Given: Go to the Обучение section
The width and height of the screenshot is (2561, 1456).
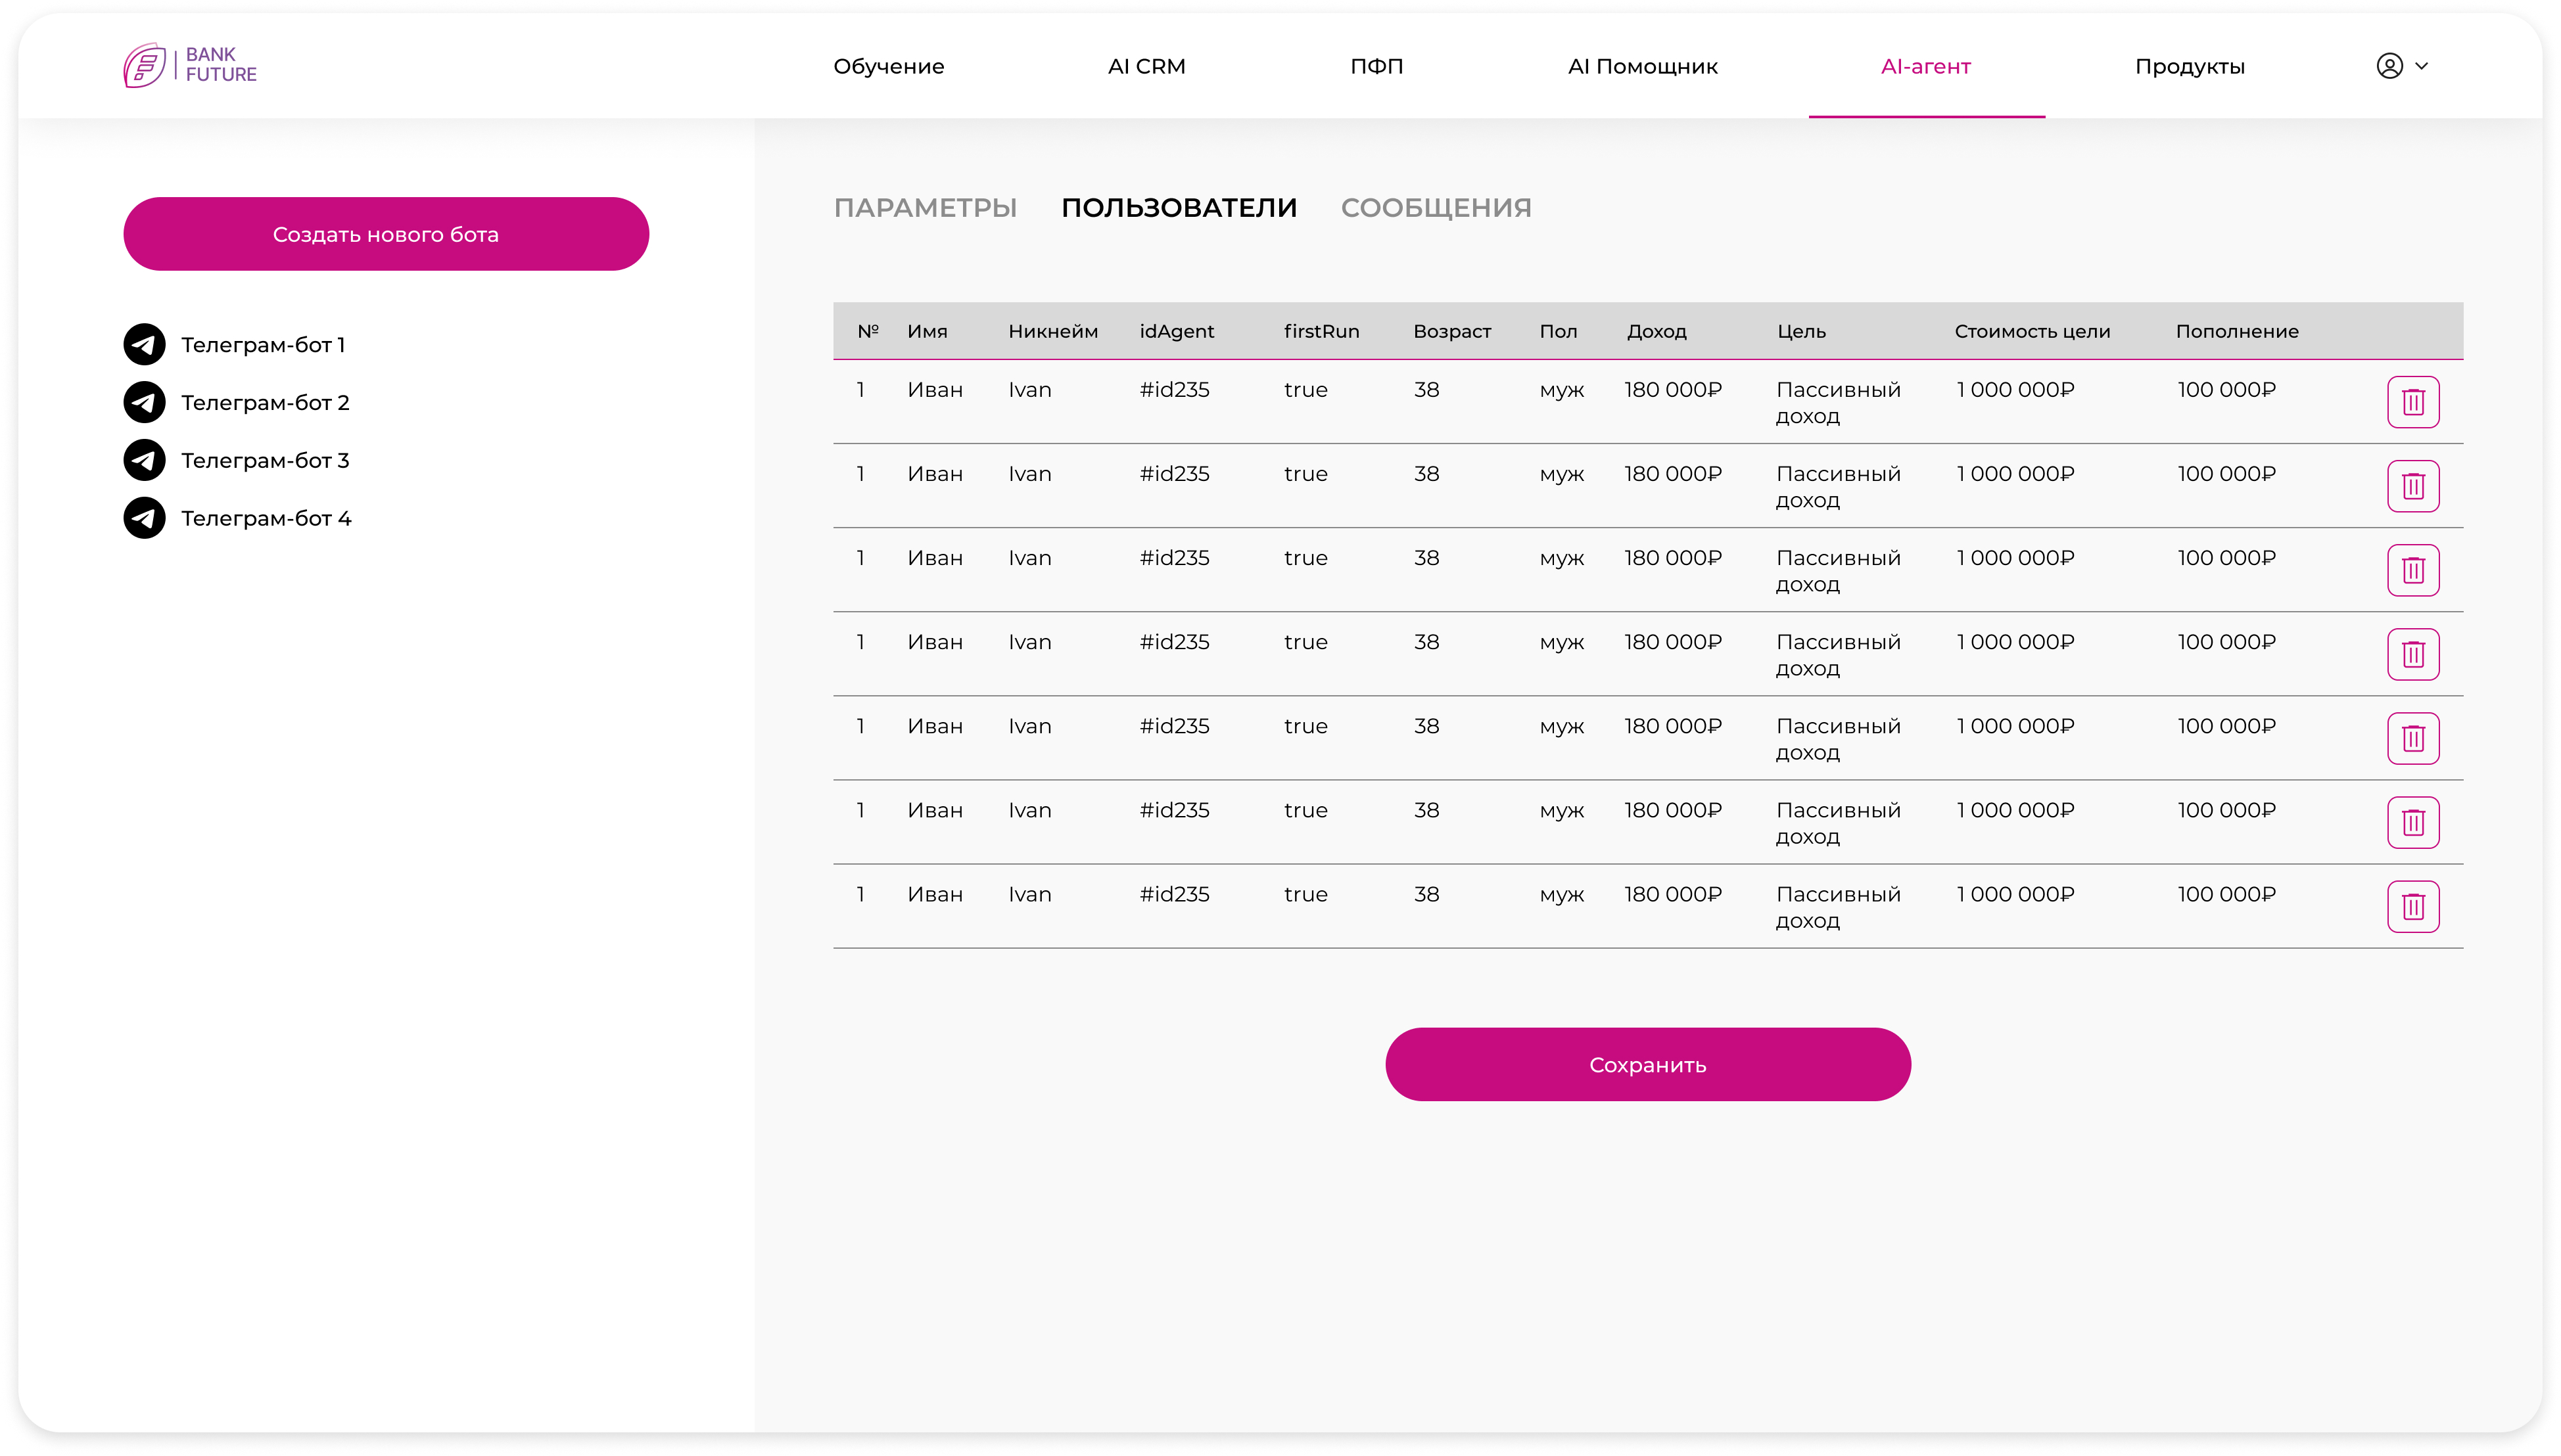Looking at the screenshot, I should (888, 66).
